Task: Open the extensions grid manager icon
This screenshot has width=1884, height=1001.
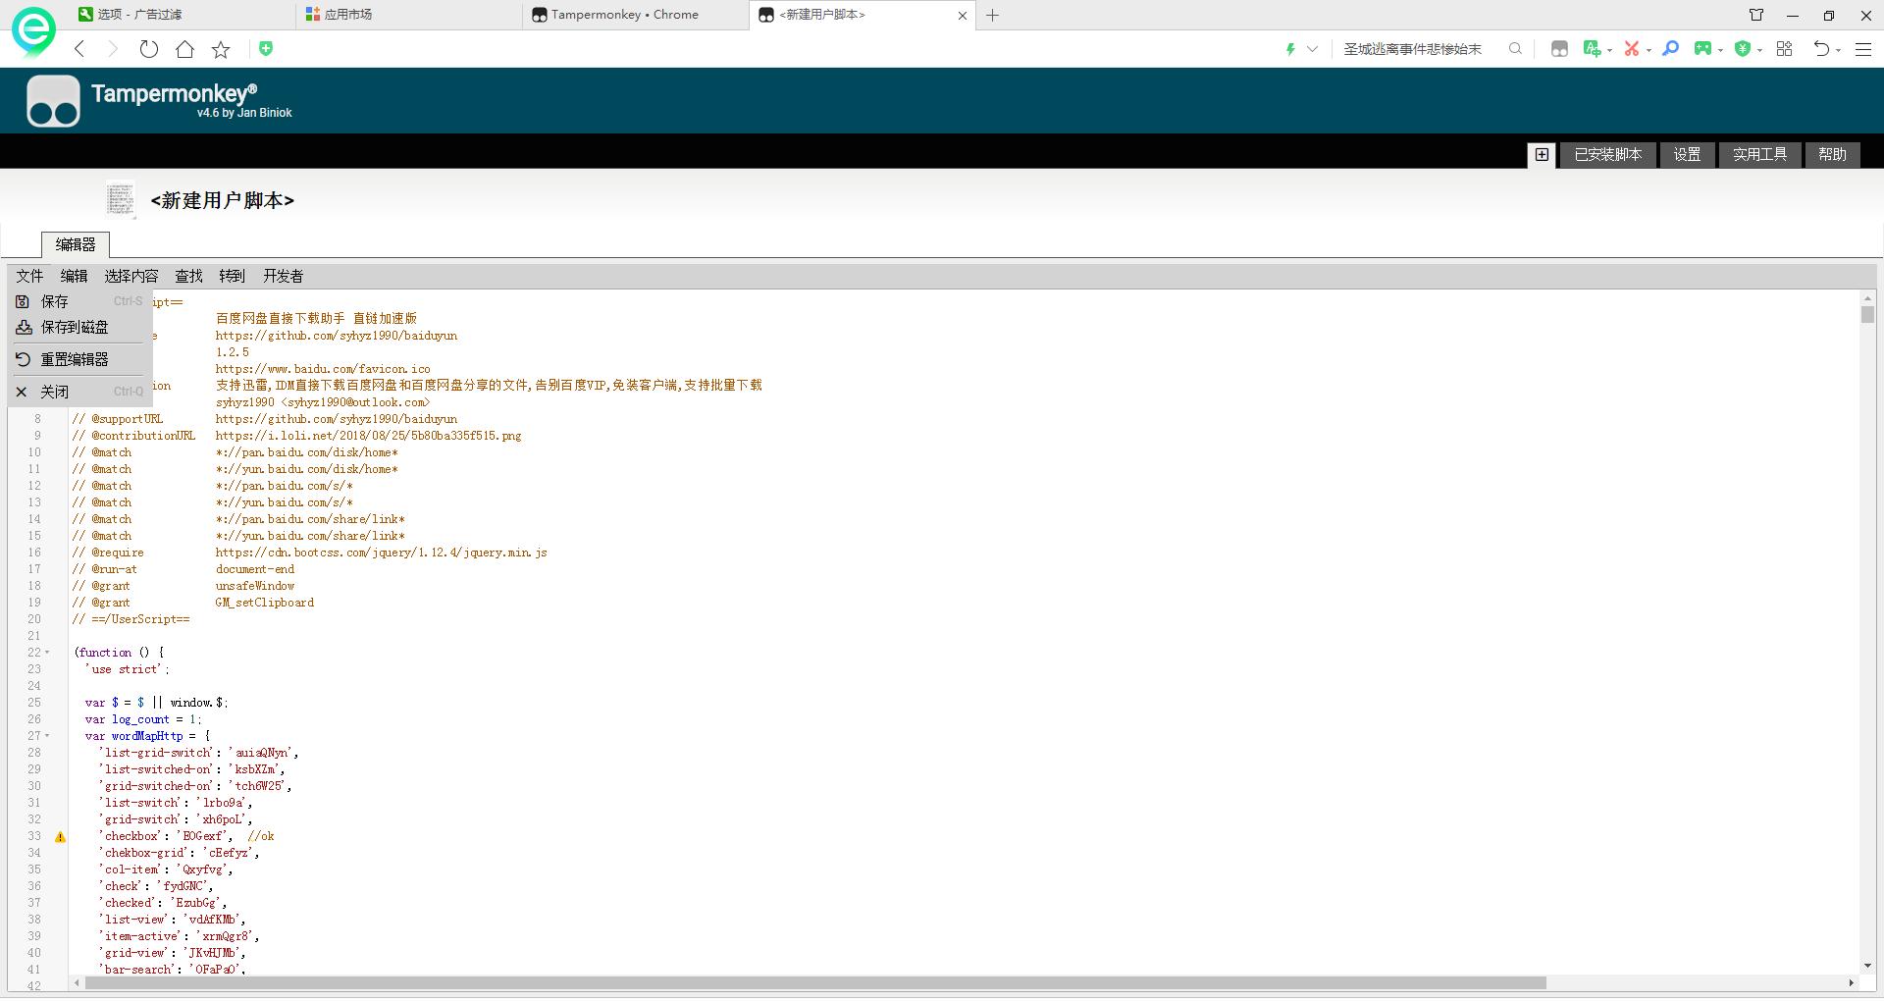Action: point(1784,49)
